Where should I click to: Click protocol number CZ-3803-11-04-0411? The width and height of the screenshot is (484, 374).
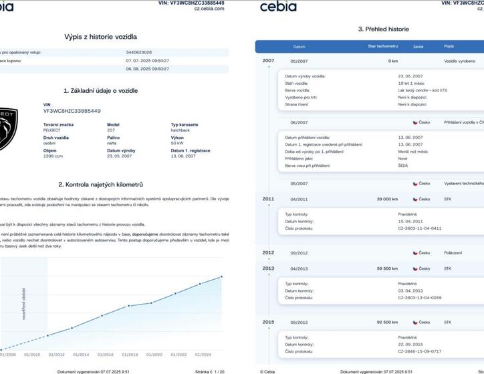[x=419, y=228]
